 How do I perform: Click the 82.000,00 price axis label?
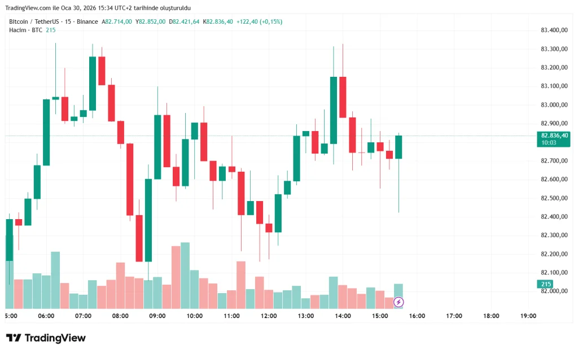[x=553, y=291]
